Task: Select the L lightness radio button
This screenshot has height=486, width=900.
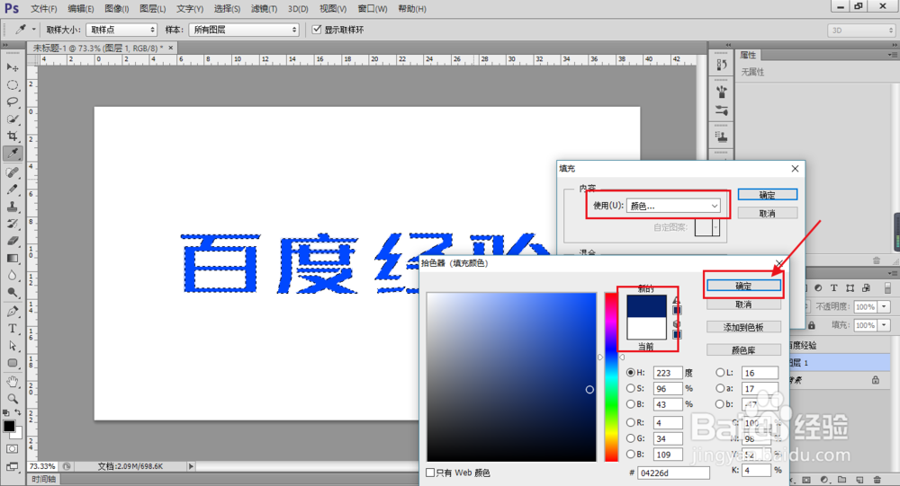Action: point(720,373)
